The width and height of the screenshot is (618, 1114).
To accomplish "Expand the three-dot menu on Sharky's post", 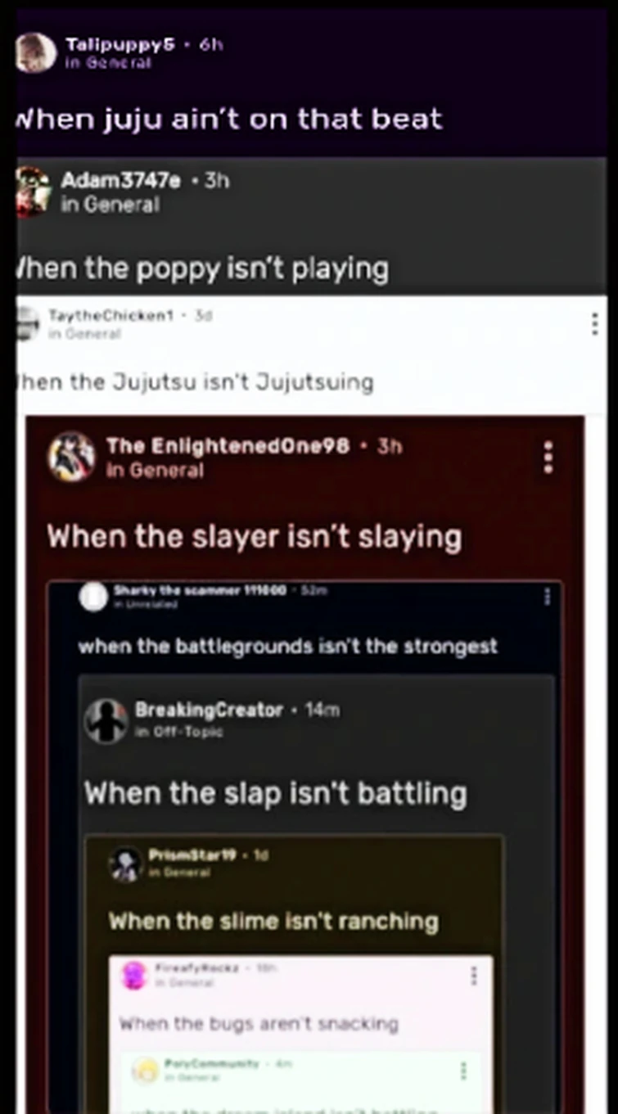I will point(548,597).
